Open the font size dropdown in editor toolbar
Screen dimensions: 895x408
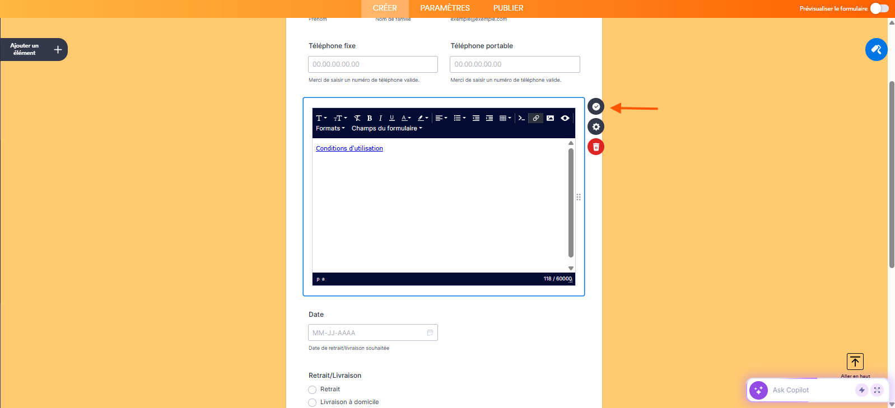340,118
